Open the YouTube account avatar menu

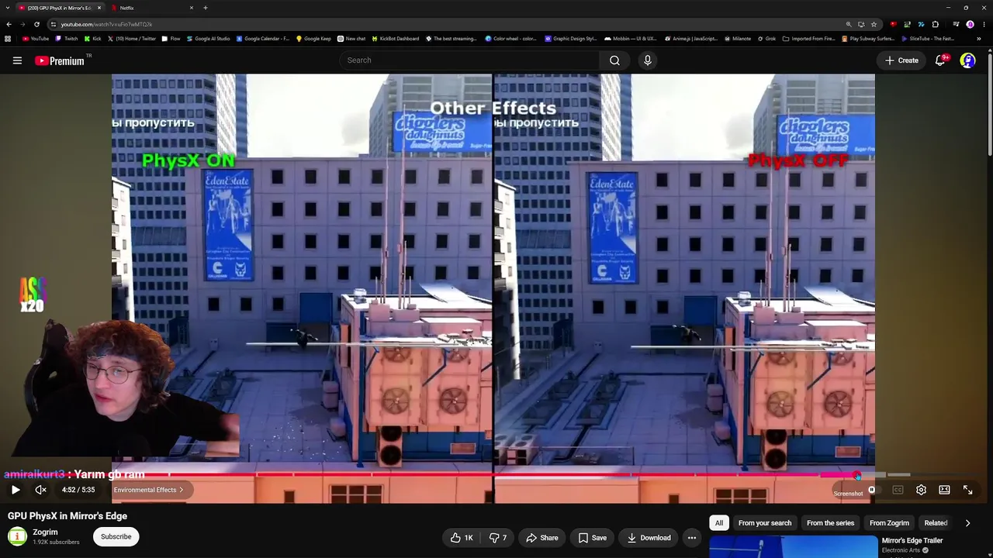tap(967, 60)
